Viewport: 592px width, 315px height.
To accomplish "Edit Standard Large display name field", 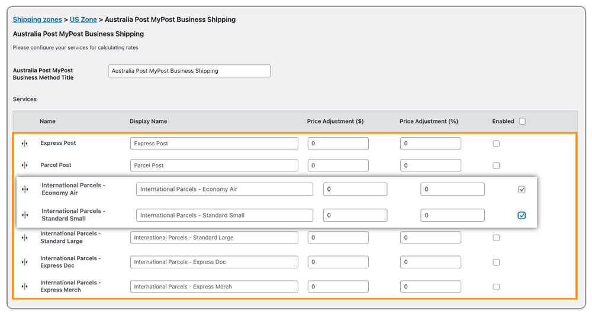I will click(x=214, y=238).
